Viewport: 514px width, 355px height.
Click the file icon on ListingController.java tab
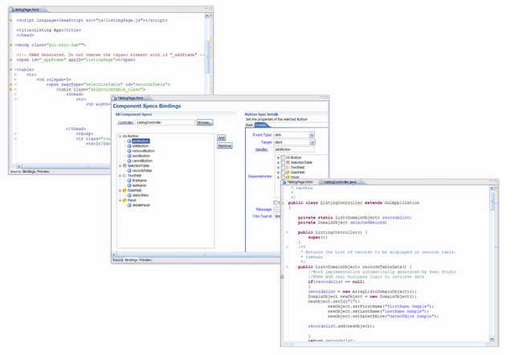[x=321, y=182]
